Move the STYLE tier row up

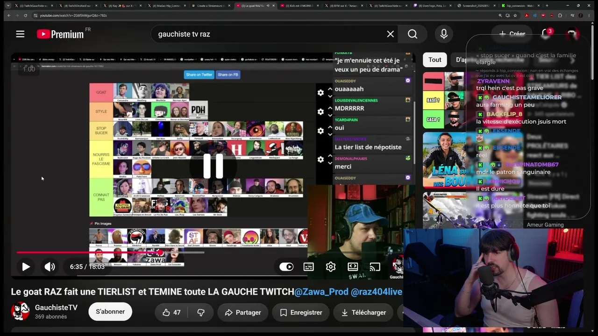pos(330,108)
